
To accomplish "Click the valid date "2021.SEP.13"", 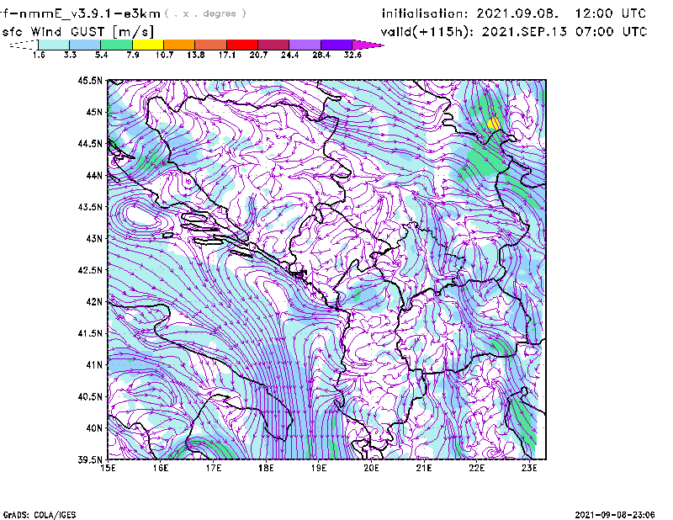I will pos(524,32).
